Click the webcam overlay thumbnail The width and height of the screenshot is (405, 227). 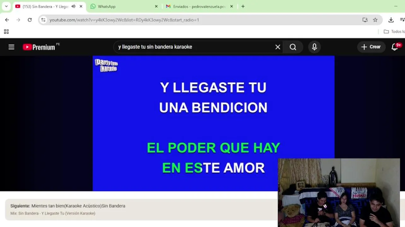[339, 193]
